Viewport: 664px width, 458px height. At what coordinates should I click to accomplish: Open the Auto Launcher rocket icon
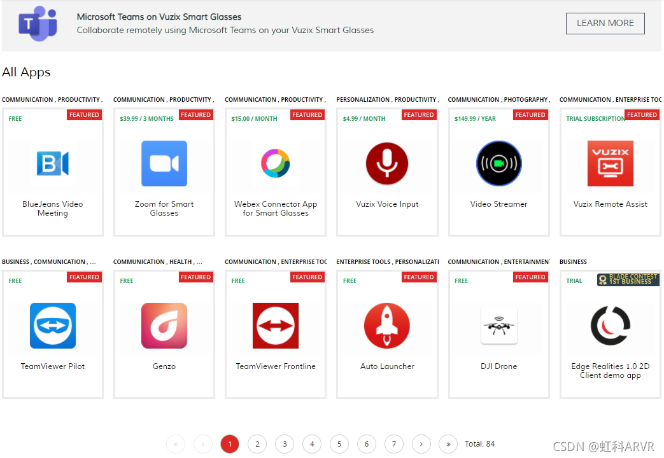tap(387, 326)
